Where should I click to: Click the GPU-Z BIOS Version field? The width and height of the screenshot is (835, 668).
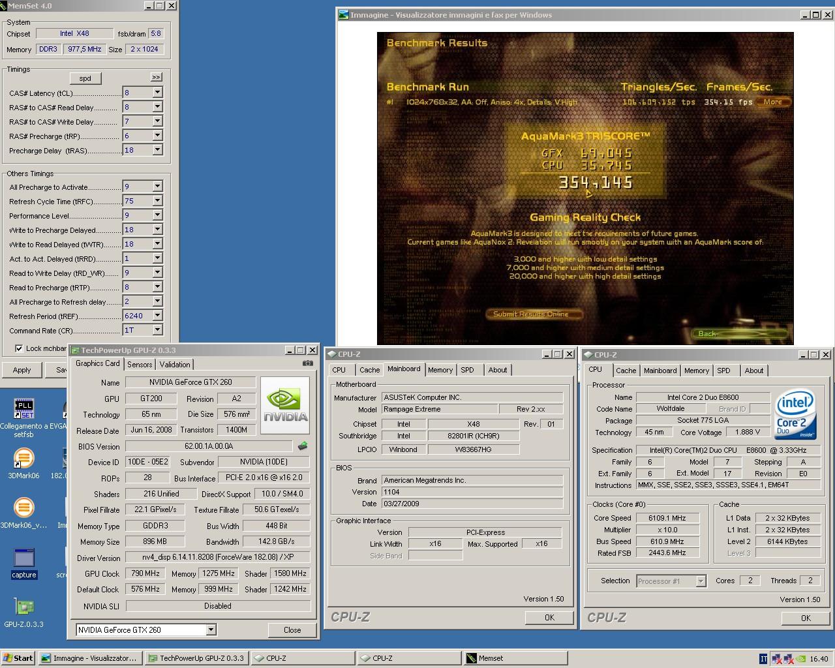point(209,446)
